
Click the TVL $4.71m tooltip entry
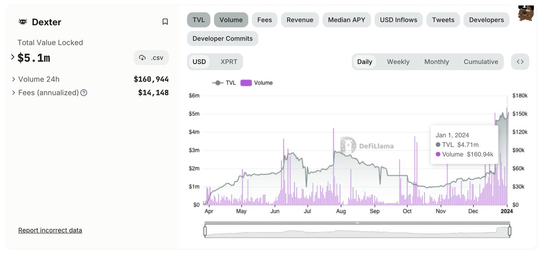coord(457,145)
